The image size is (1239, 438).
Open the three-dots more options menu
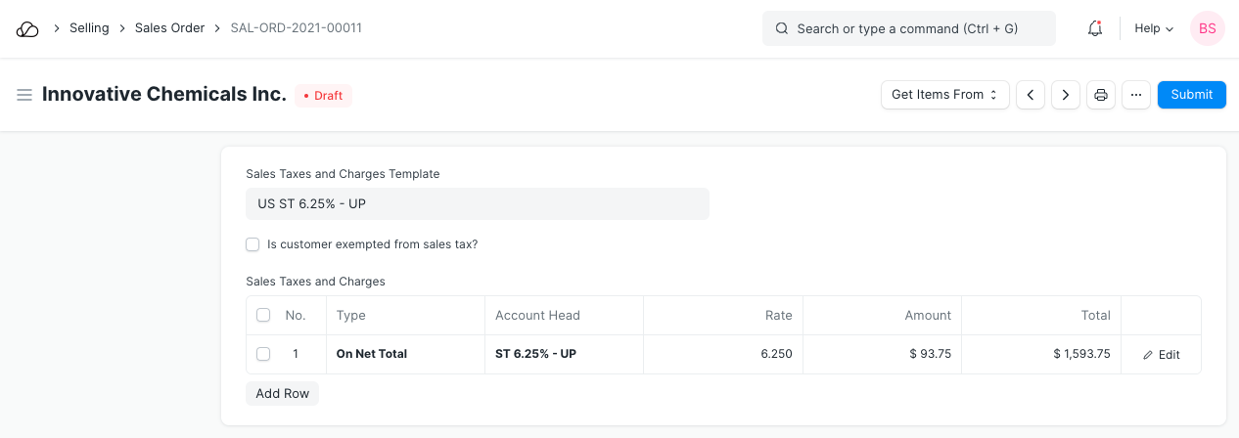pyautogui.click(x=1135, y=95)
